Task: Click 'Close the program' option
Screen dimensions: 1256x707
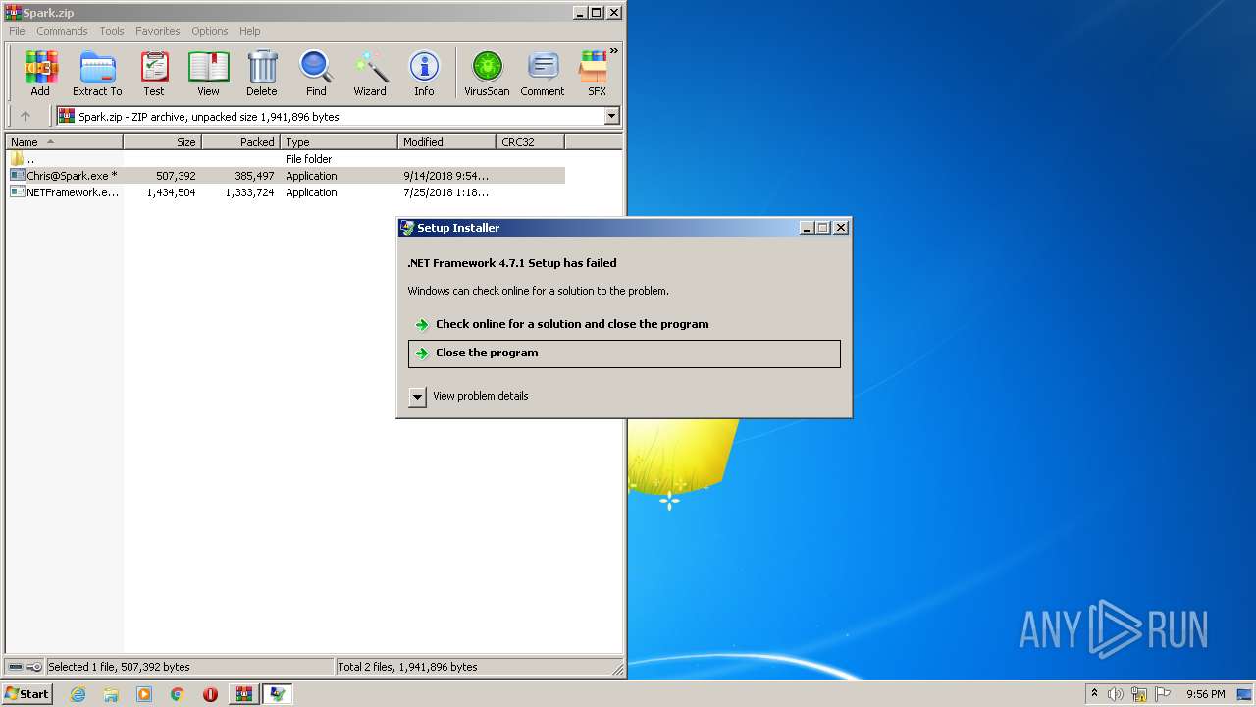Action: (624, 353)
